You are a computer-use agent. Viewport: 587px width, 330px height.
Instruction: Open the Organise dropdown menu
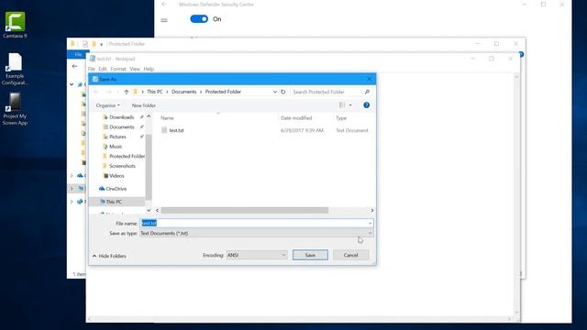coord(108,105)
